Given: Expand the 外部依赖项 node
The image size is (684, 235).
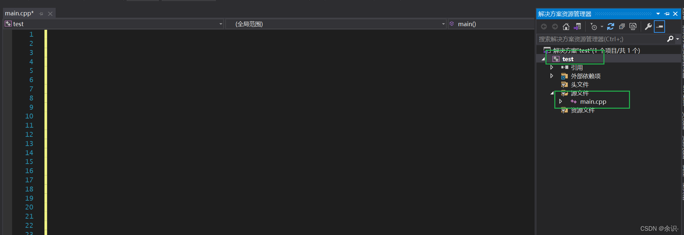Looking at the screenshot, I should coord(552,76).
